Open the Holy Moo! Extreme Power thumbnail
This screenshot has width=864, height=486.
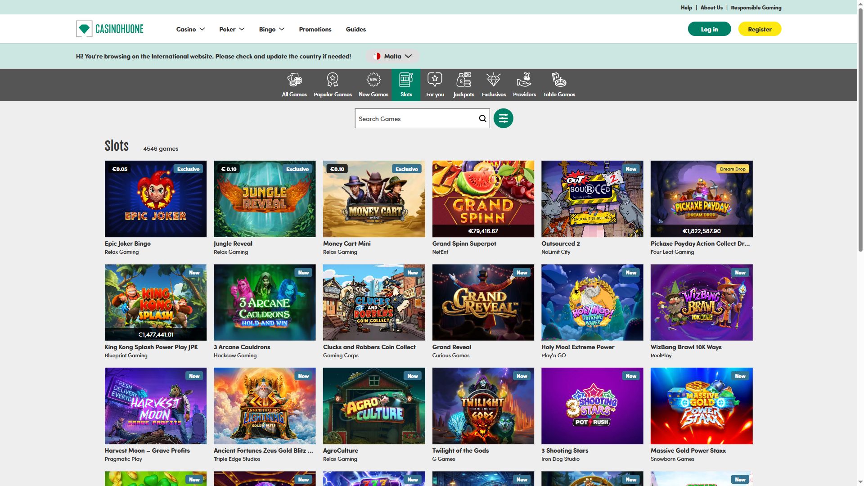point(592,302)
